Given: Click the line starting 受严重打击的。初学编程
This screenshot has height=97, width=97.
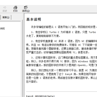Looking at the screenshot, I should 58,53.
